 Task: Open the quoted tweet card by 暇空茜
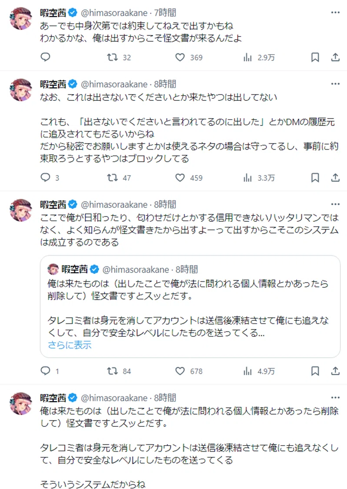(x=190, y=306)
